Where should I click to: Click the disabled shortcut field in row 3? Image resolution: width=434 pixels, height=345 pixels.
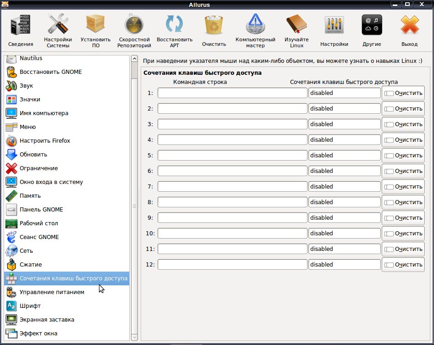(345, 124)
